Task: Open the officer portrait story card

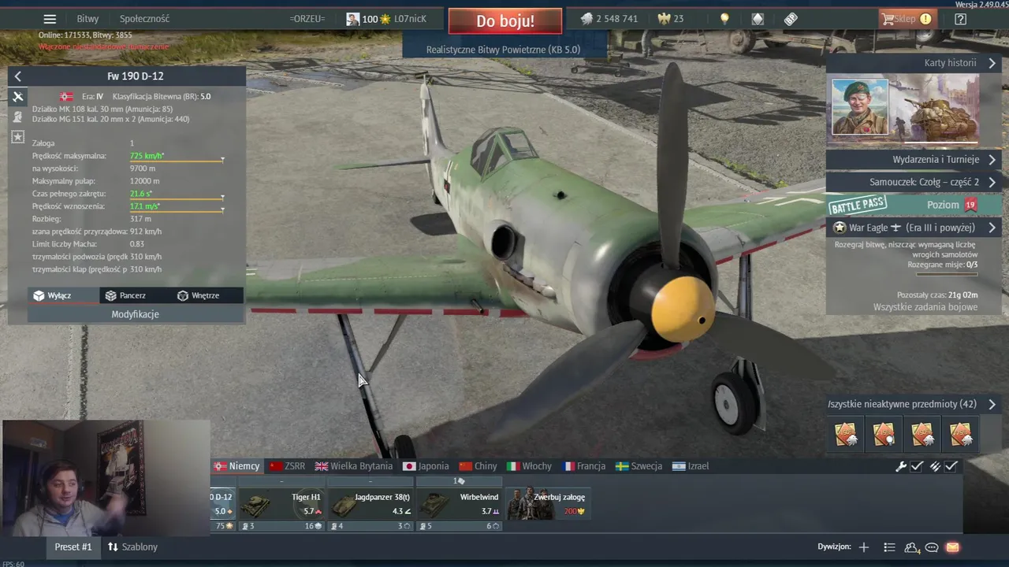Action: 860,107
